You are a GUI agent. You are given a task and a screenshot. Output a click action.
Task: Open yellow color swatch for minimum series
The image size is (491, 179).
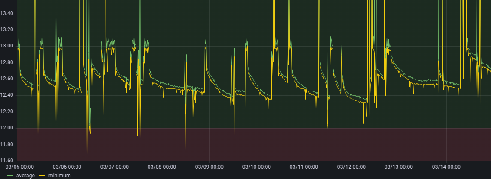point(42,176)
